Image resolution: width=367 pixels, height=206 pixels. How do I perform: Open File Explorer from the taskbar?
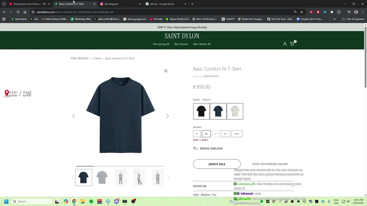[x=83, y=201]
